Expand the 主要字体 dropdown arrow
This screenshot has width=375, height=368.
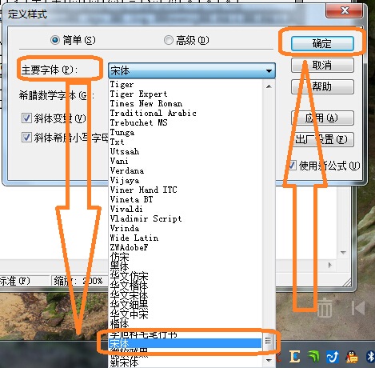pyautogui.click(x=269, y=71)
